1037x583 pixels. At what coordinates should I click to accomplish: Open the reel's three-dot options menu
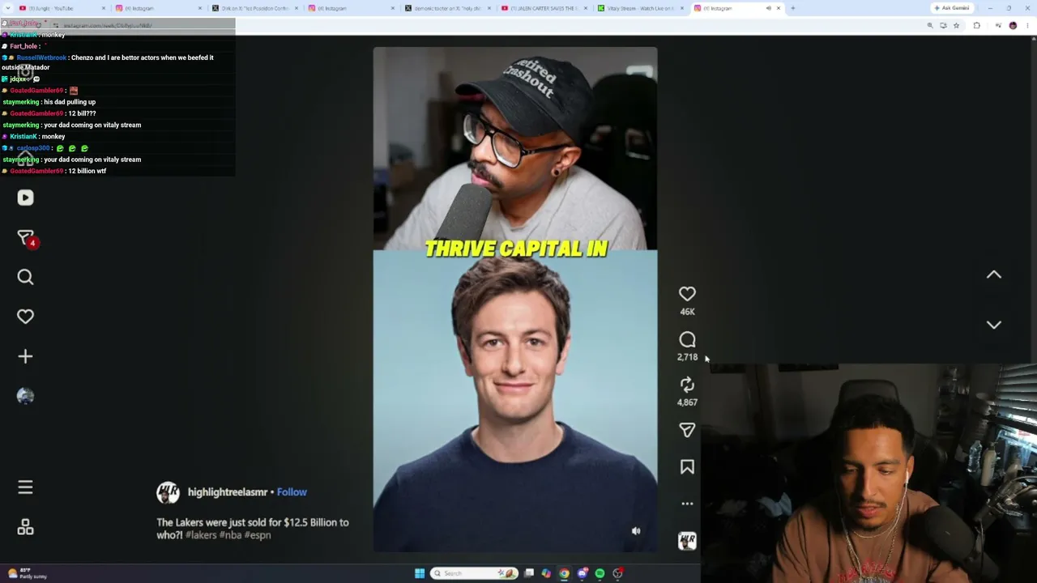[x=687, y=504]
